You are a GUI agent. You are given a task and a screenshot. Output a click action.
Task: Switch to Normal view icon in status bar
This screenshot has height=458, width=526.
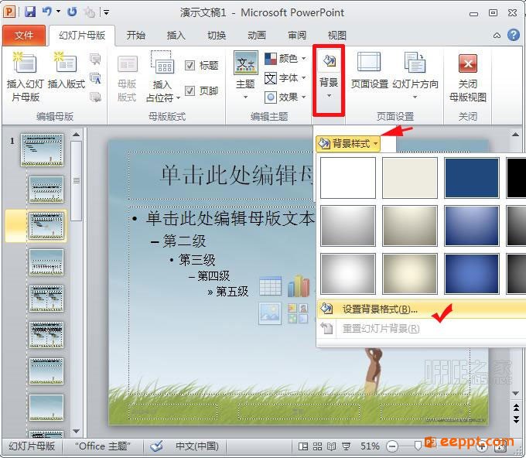[303, 446]
